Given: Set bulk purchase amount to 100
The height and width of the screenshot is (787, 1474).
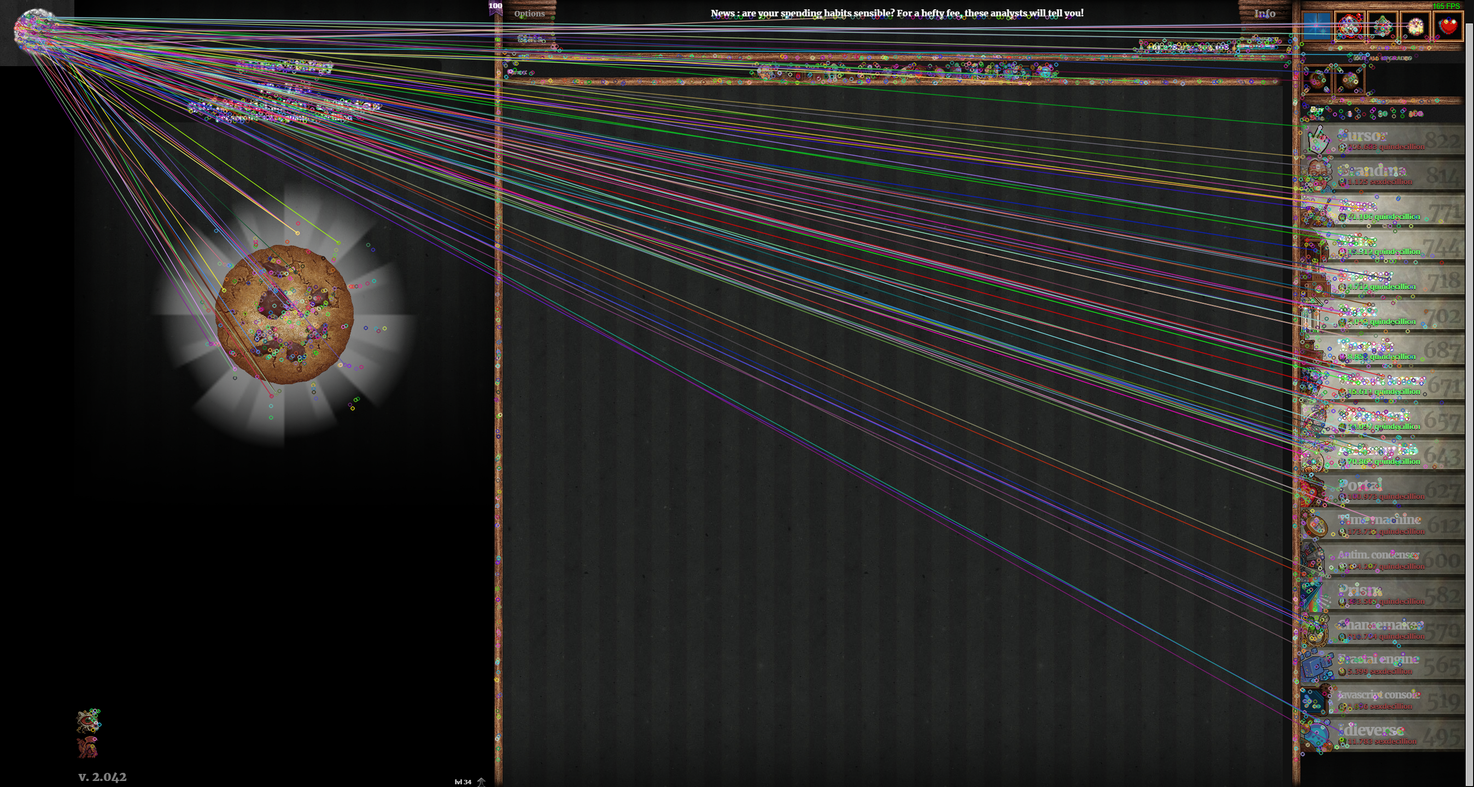Looking at the screenshot, I should pos(1415,114).
